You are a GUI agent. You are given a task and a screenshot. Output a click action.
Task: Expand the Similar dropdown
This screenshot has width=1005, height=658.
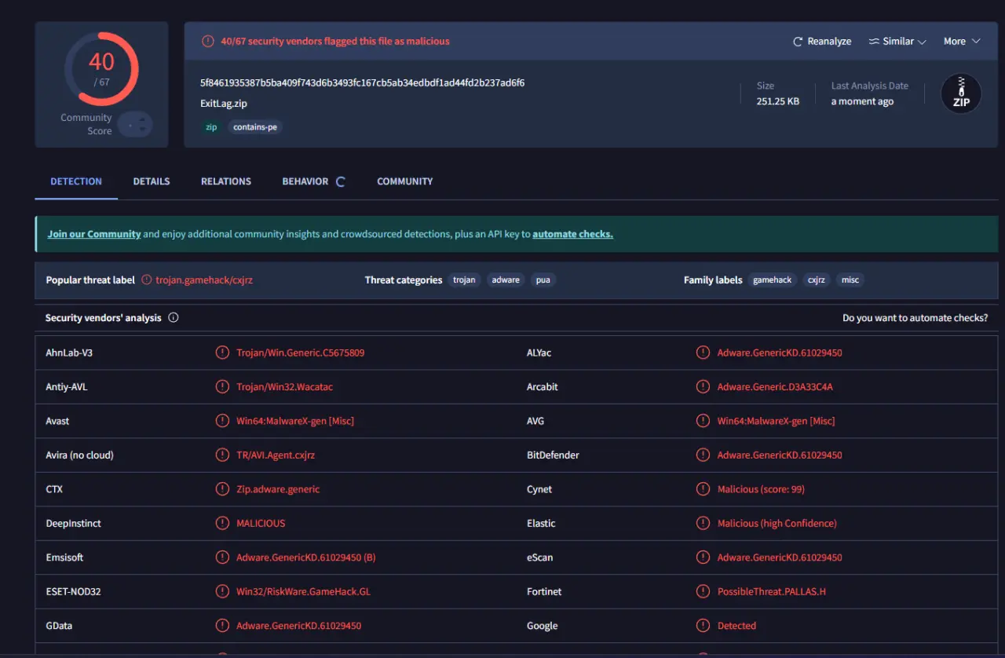tap(897, 42)
